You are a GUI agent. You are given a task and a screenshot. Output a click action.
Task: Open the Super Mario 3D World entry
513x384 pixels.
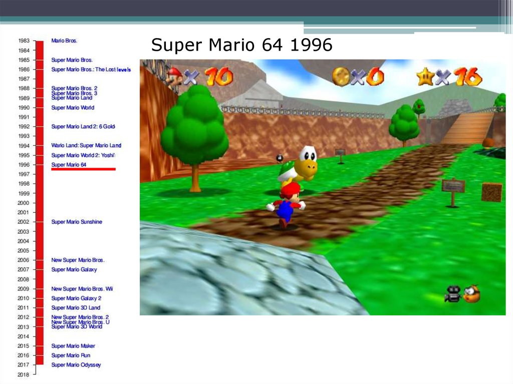[x=77, y=327]
